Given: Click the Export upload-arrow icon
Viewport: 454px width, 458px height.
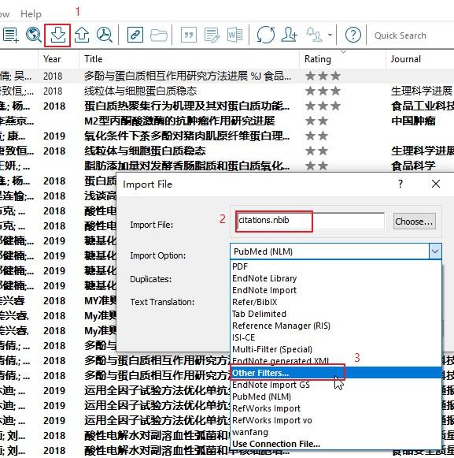Looking at the screenshot, I should (x=82, y=35).
